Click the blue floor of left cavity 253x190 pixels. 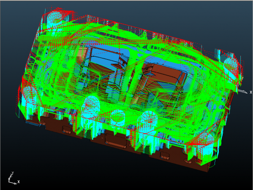[x=103, y=55]
